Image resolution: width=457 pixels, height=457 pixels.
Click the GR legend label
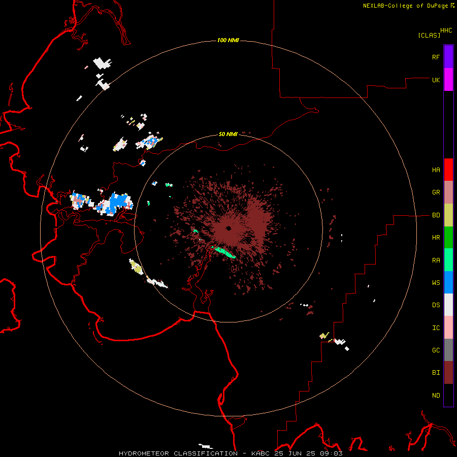coord(436,192)
